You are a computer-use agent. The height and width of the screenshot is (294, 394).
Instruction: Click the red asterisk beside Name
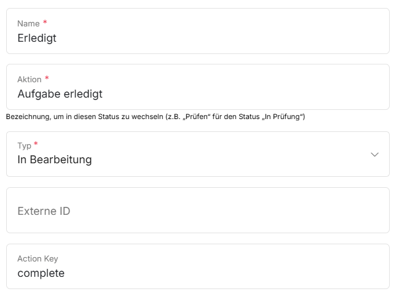[45, 23]
